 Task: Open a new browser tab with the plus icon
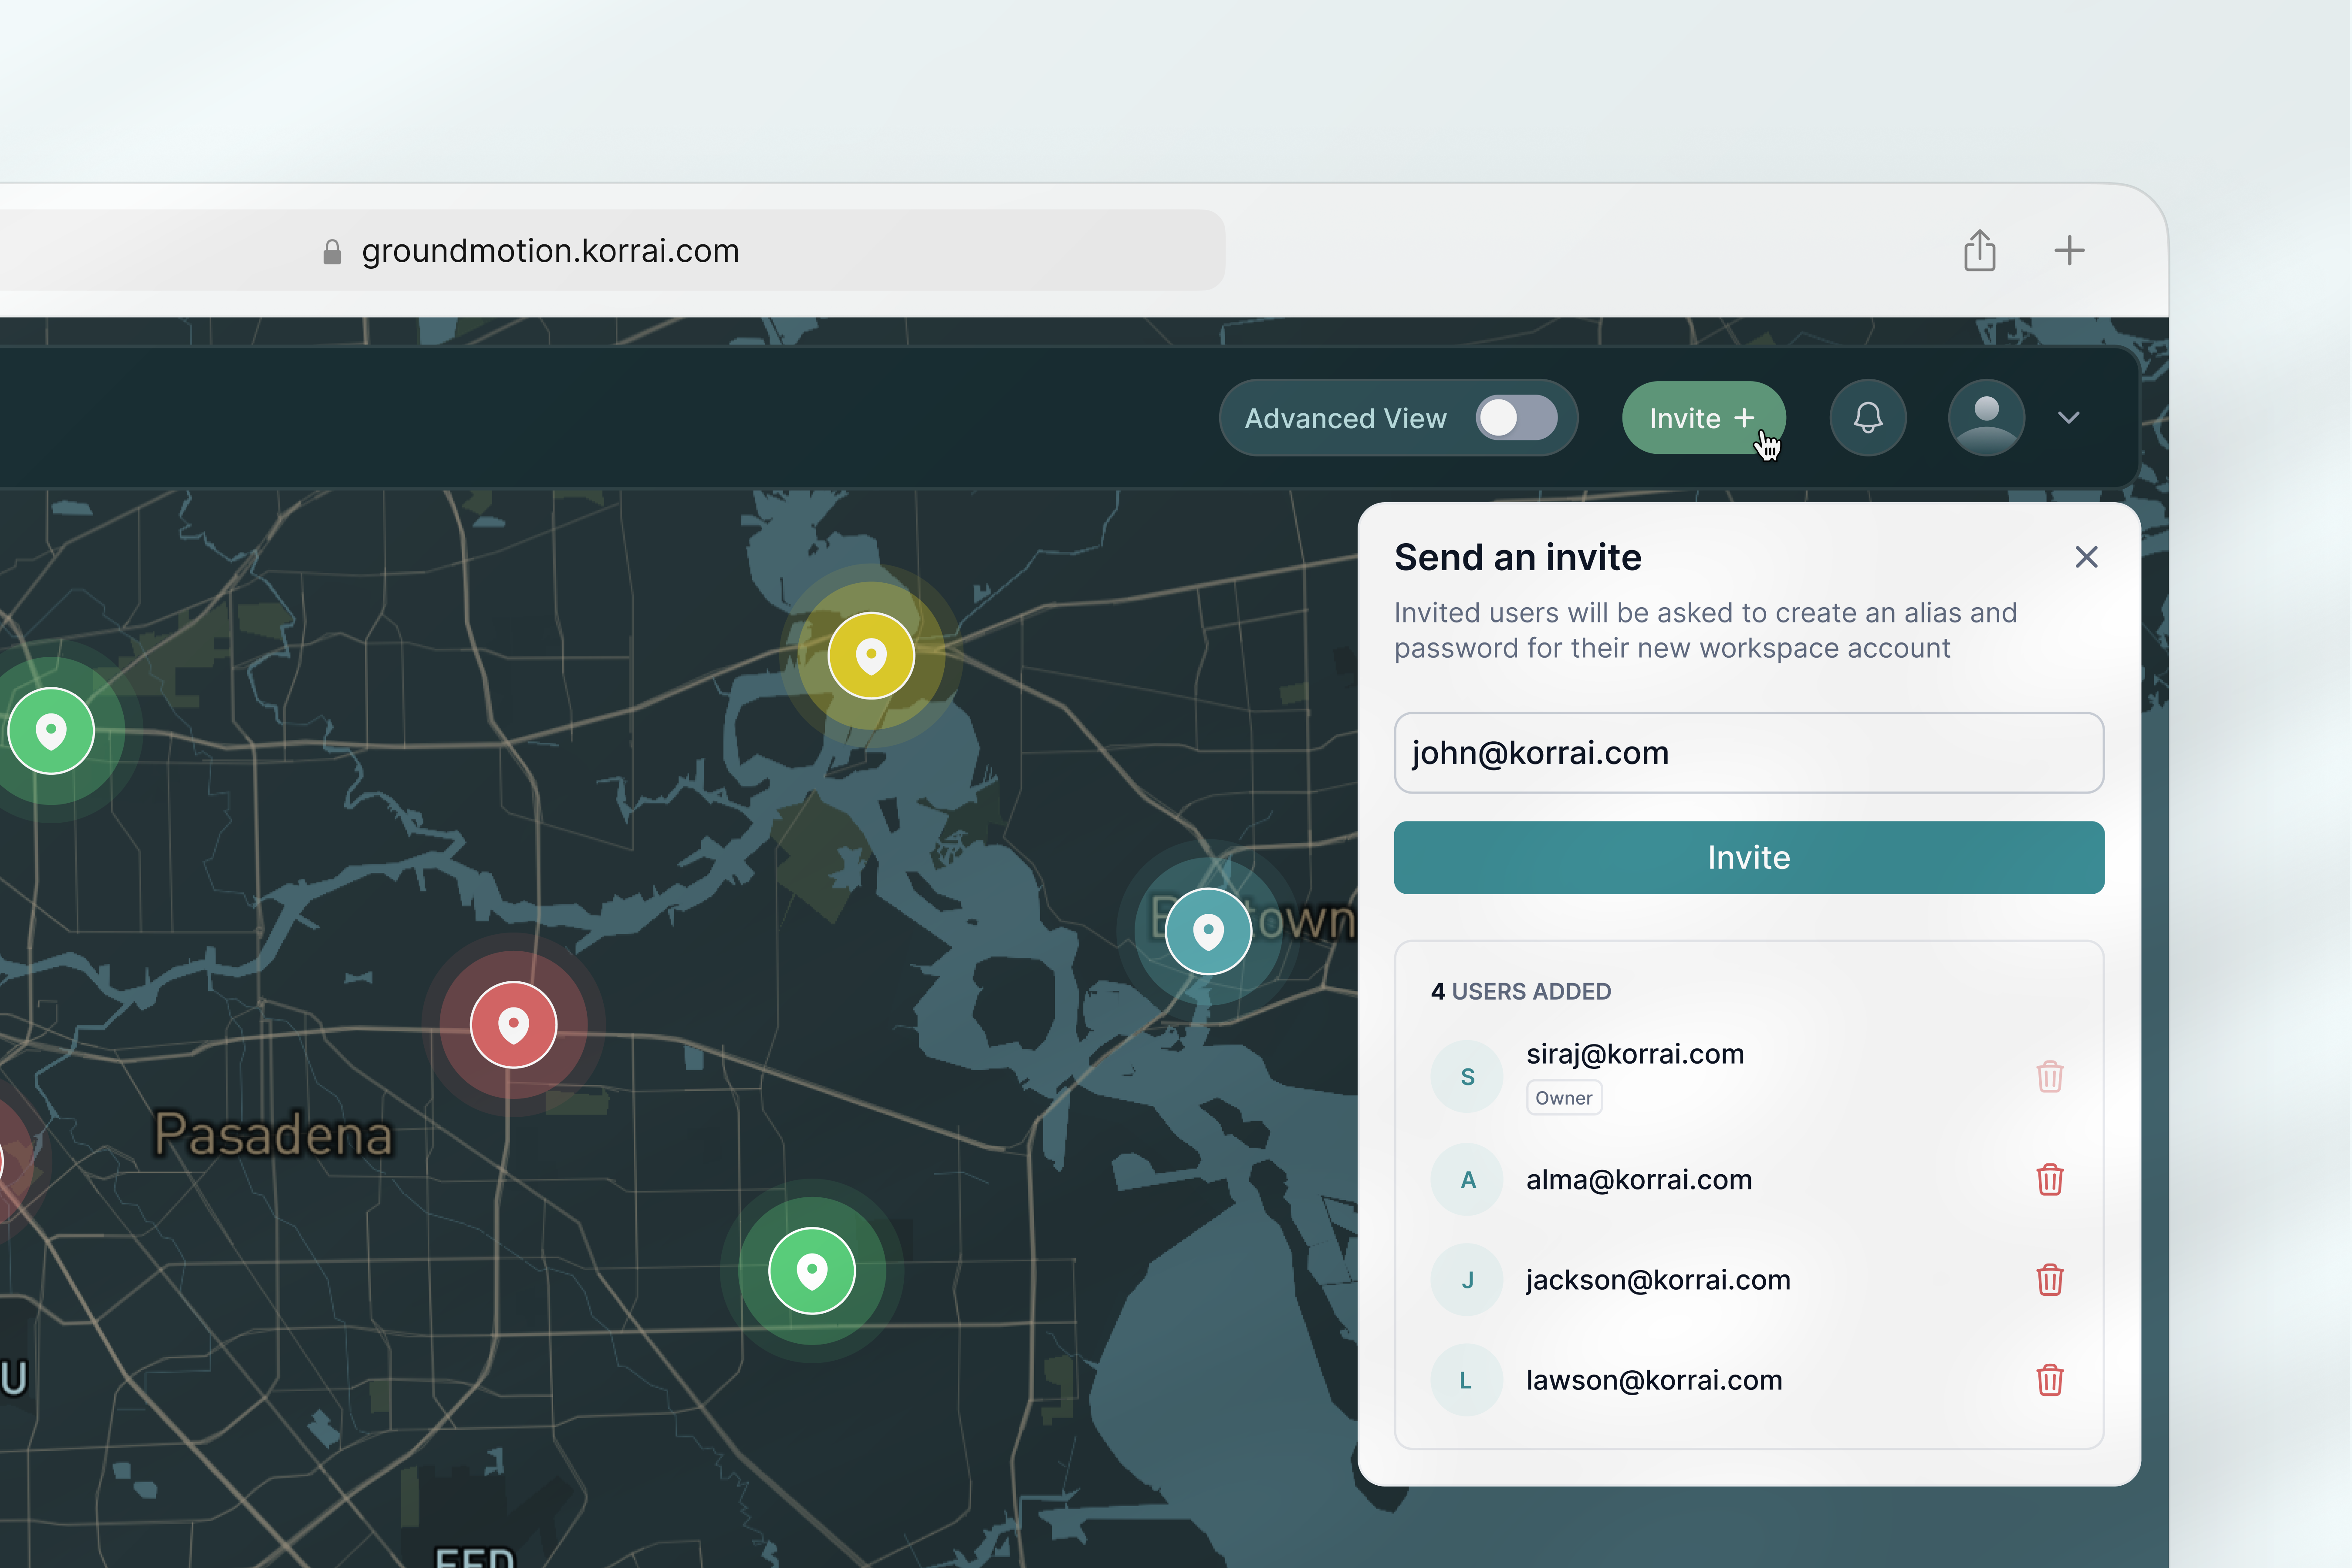coord(2069,250)
